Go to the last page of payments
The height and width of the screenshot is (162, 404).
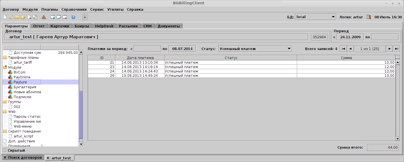396,49
